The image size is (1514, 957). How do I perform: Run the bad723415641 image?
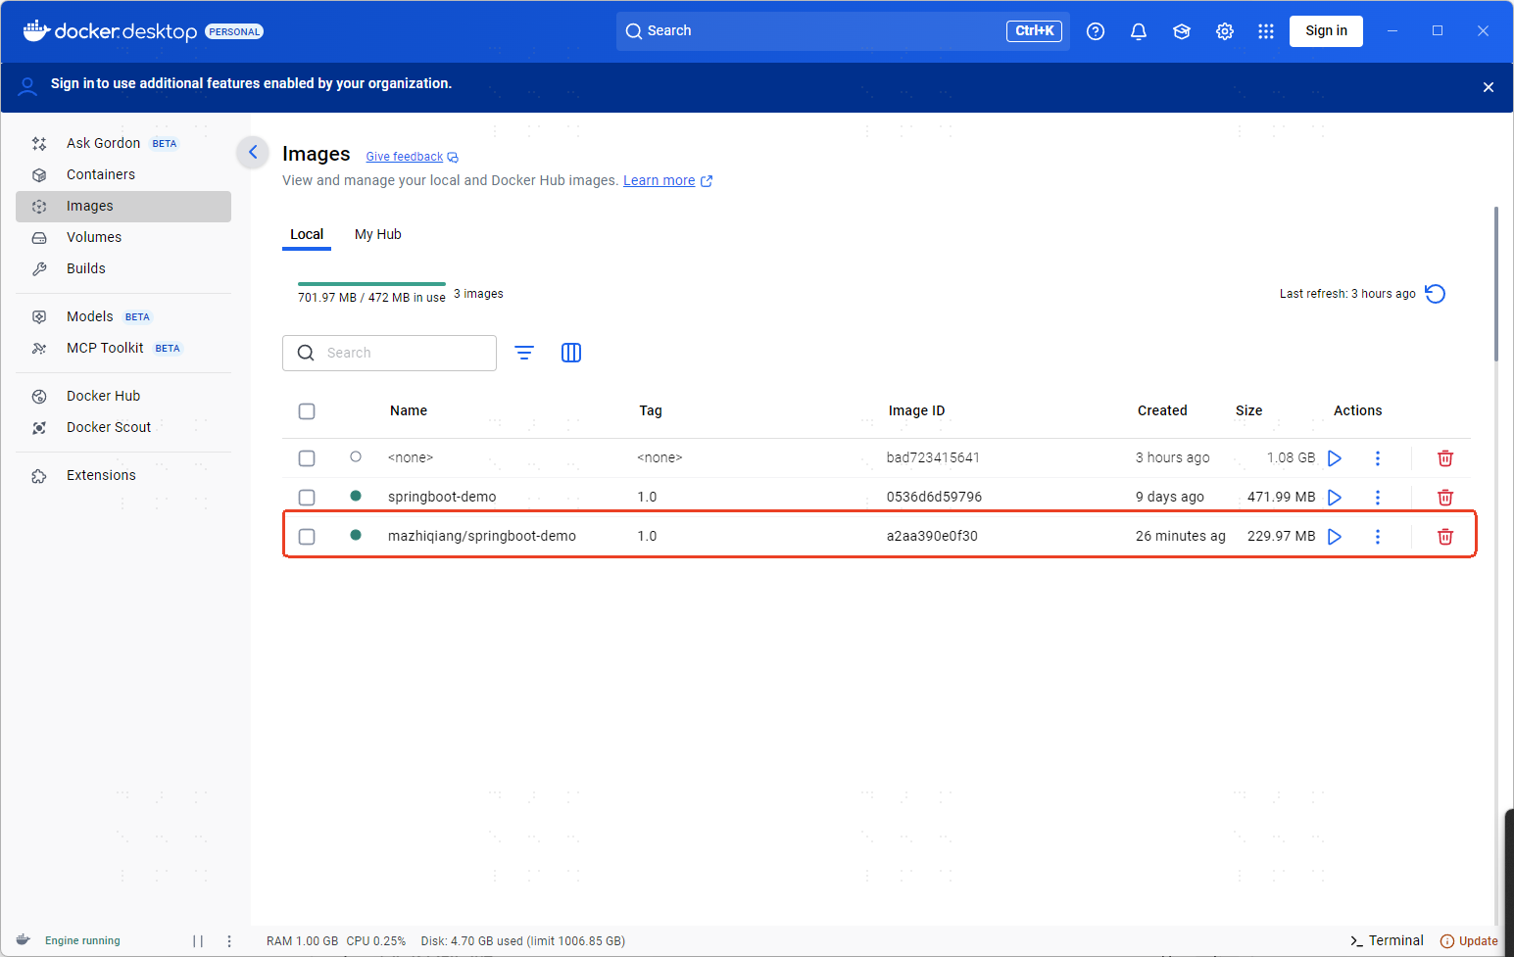pyautogui.click(x=1335, y=458)
